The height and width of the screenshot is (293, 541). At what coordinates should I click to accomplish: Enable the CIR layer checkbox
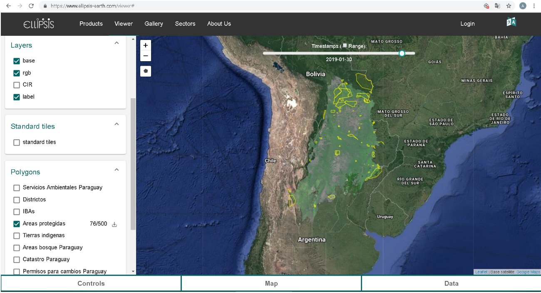17,85
